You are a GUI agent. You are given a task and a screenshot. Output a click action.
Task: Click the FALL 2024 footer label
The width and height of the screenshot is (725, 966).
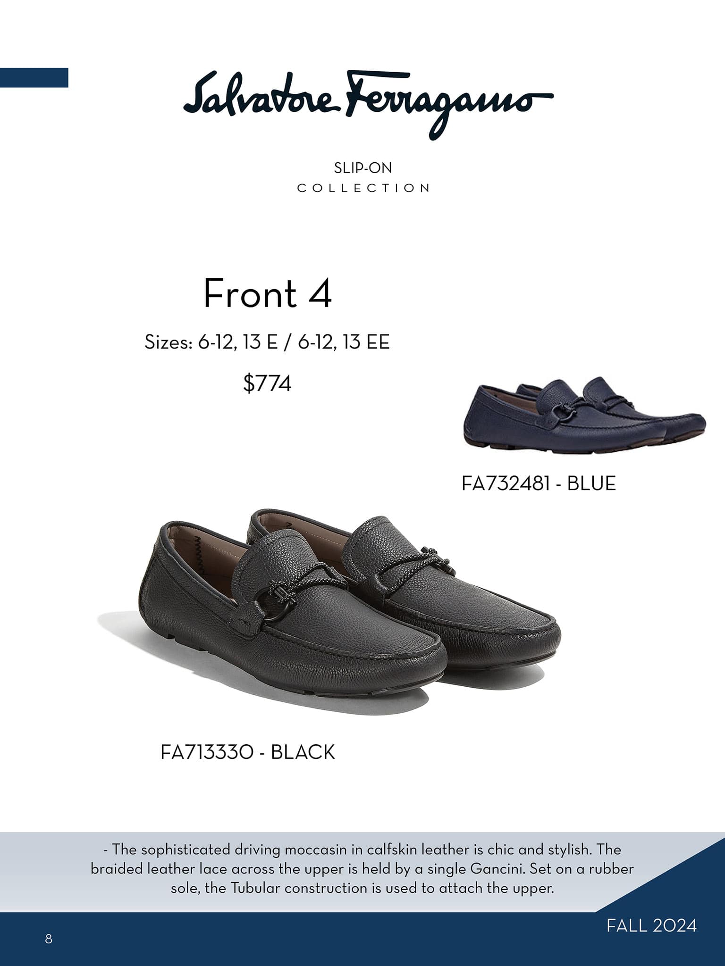pos(651,925)
